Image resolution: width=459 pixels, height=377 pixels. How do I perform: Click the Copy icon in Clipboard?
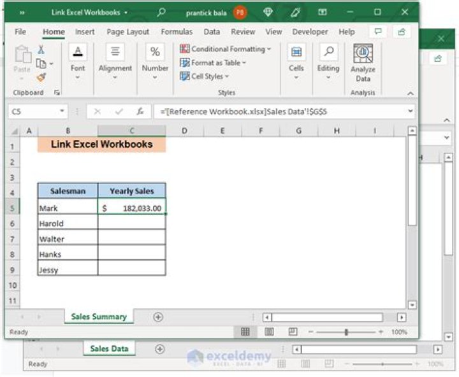[41, 64]
